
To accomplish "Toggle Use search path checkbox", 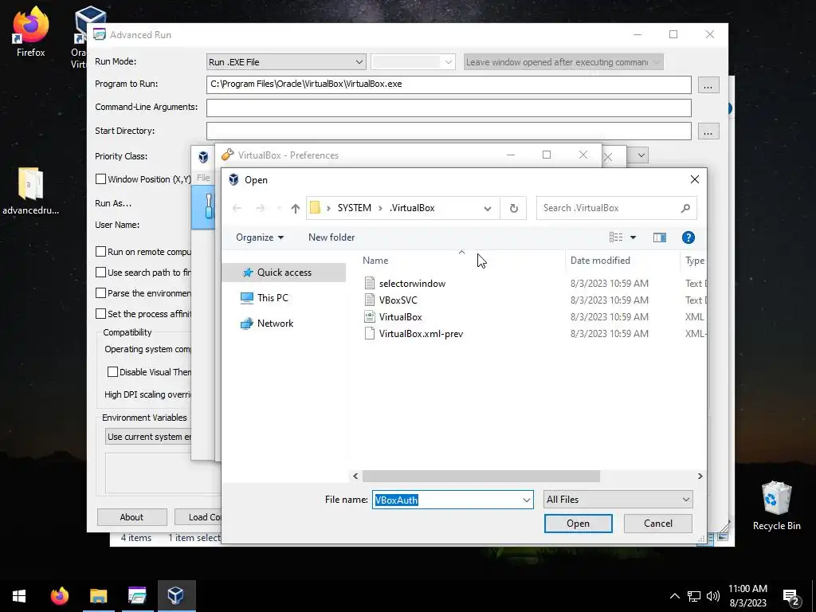I will tap(101, 273).
